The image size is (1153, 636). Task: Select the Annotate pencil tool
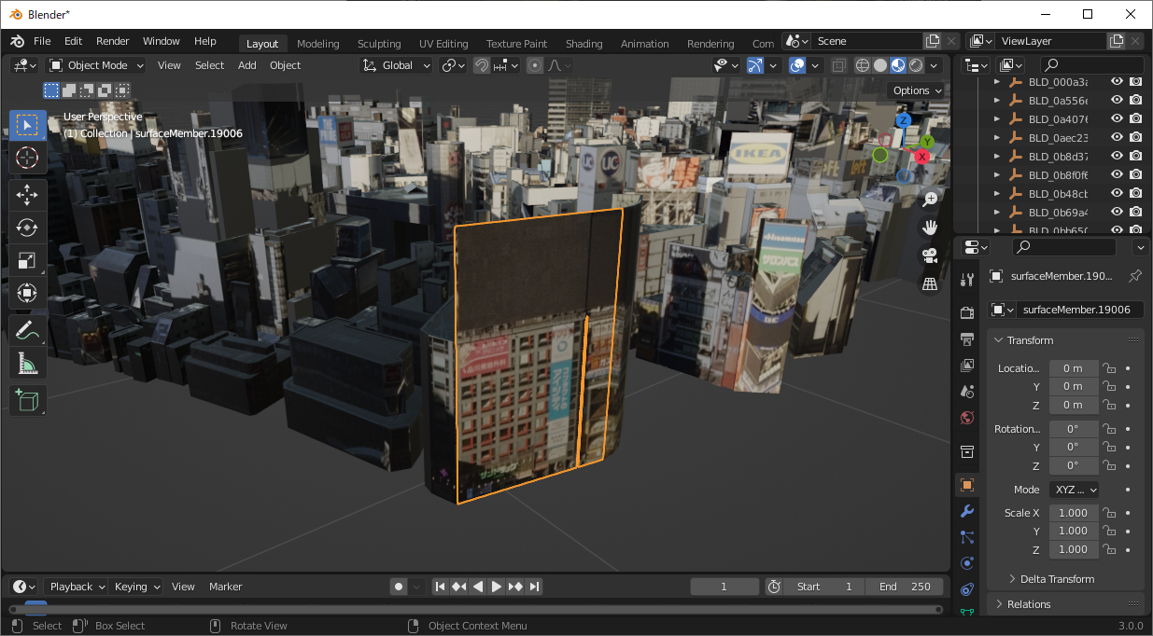point(27,330)
